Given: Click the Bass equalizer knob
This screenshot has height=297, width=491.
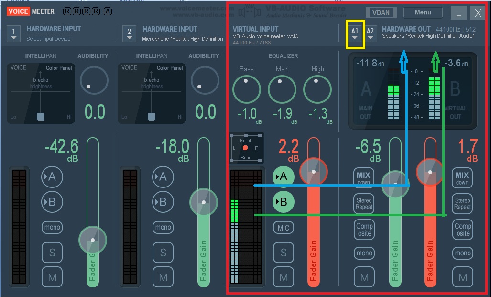Looking at the screenshot, I should tap(246, 89).
